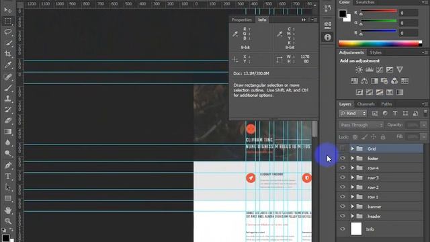Select the Rectangular Marquee tool
The height and width of the screenshot is (242, 430).
(7, 21)
